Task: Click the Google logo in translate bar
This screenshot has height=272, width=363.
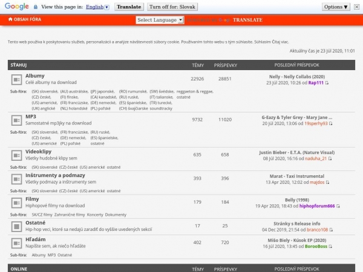Action: pyautogui.click(x=17, y=7)
